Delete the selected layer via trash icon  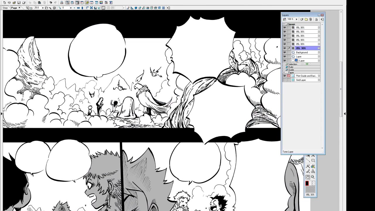(x=311, y=19)
